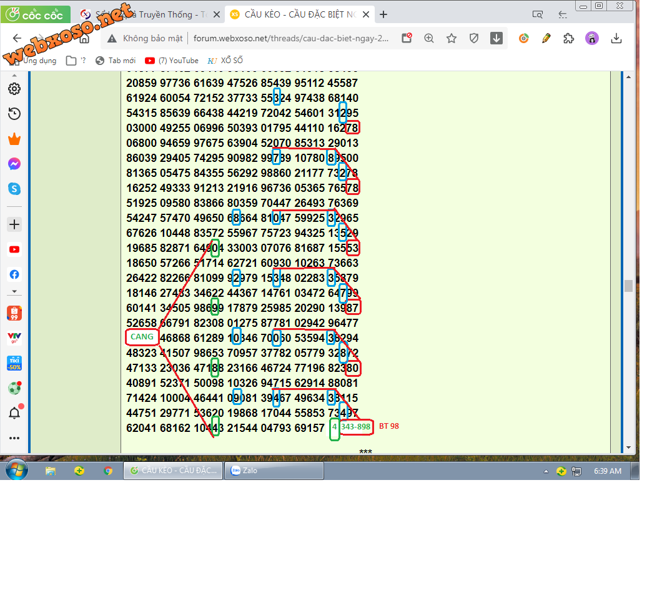Image resolution: width=647 pixels, height=595 pixels.
Task: Click the page vertical scrollbar thumb
Action: pyautogui.click(x=629, y=286)
